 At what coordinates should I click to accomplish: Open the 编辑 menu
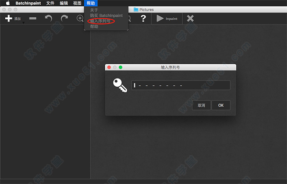coord(64,3)
